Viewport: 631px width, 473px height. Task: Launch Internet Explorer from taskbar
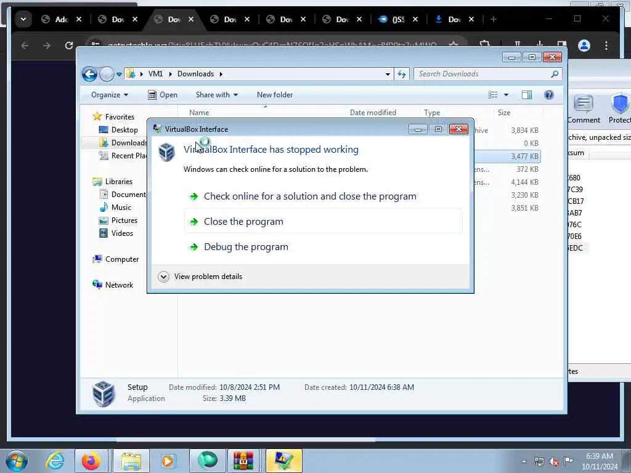point(55,461)
